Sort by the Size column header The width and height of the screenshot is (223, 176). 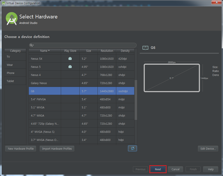coord(89,51)
